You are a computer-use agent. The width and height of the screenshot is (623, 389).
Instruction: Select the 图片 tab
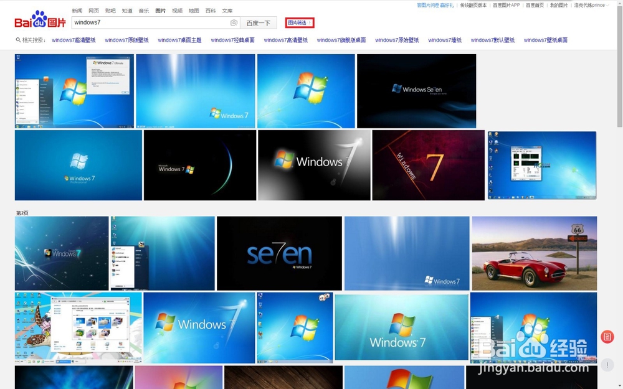[x=161, y=11]
